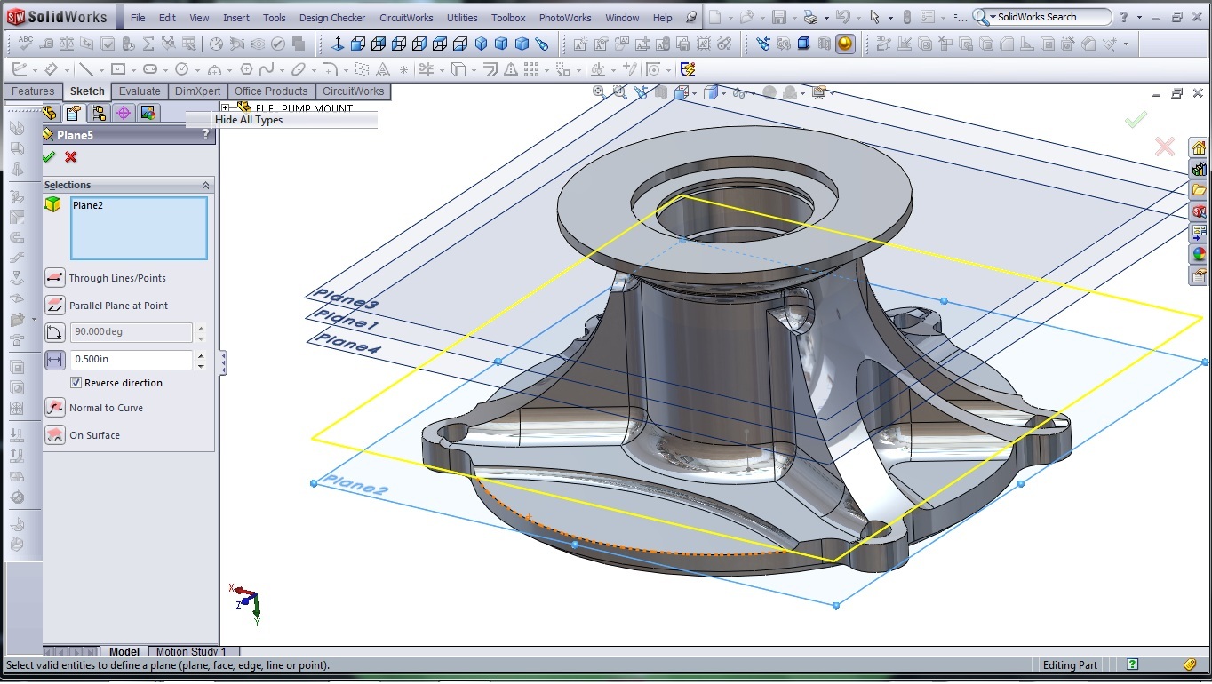Screen dimensions: 1212x684
Task: Expand the FUEL PUMP MOUNT tree node
Action: pyautogui.click(x=227, y=108)
